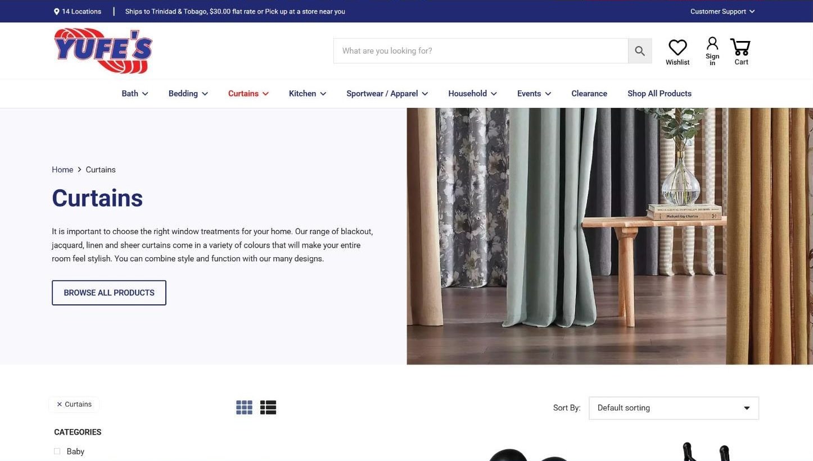Open Sportwear / Apparel menu

[x=387, y=94]
